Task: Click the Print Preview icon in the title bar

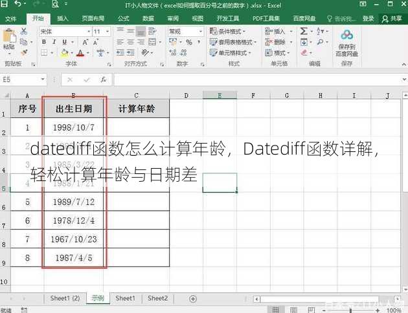Action: click(x=55, y=4)
